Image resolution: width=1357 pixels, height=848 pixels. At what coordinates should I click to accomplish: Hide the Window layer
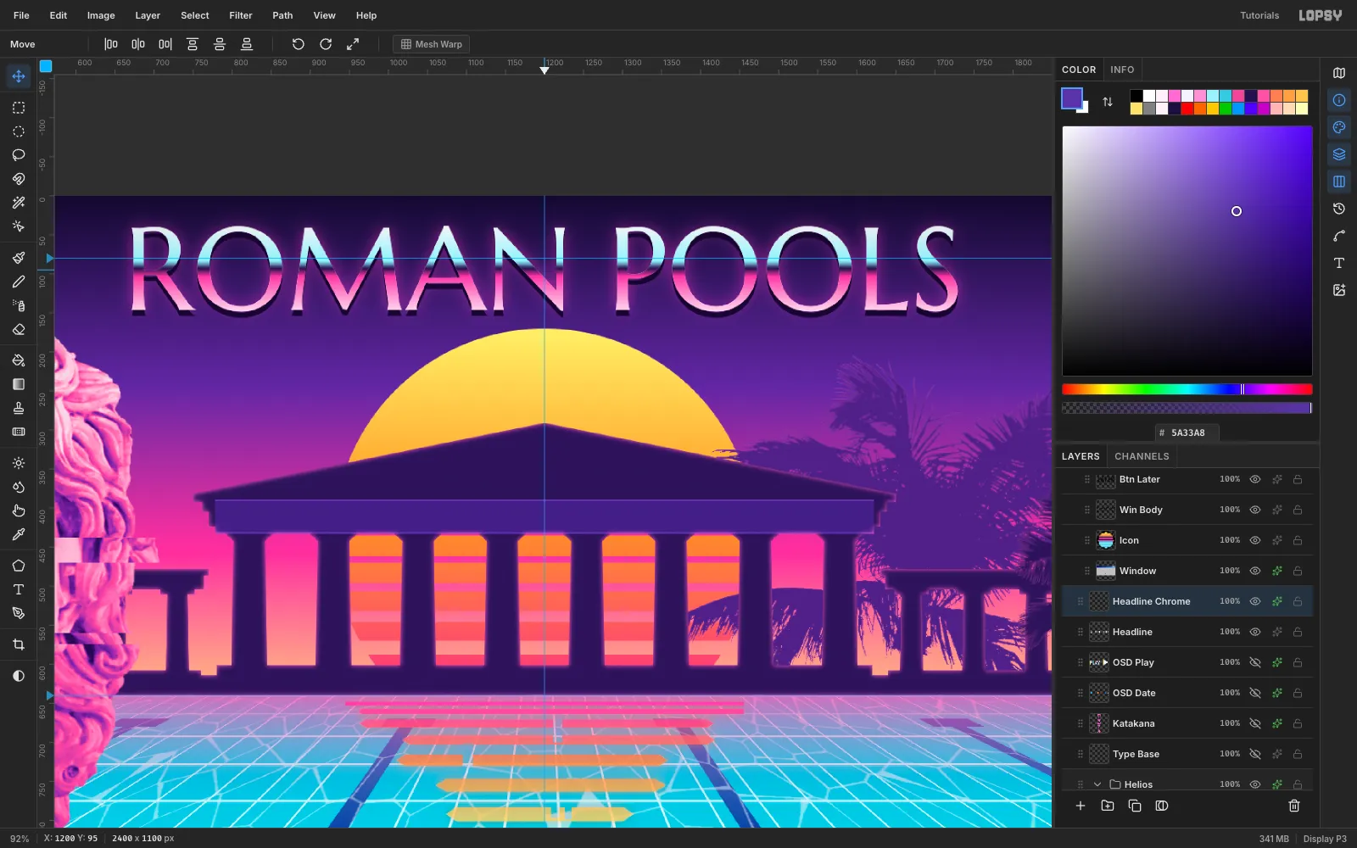[1255, 571]
